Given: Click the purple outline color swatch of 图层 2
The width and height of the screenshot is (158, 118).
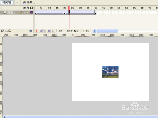Looking at the screenshot, I should point(31,13).
